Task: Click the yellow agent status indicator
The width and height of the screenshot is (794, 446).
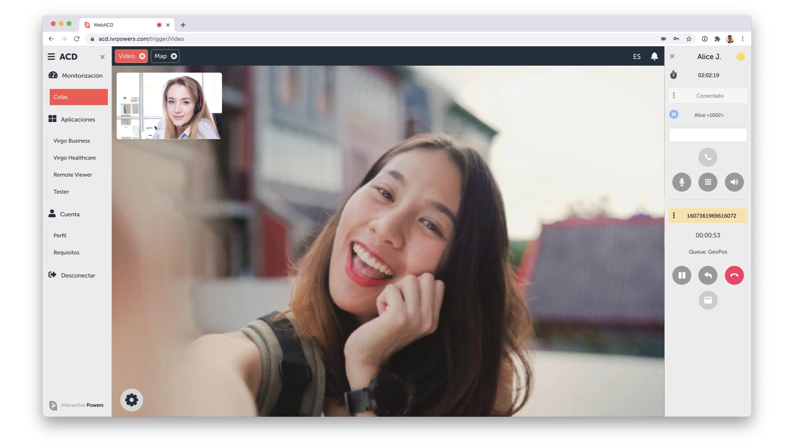Action: (x=740, y=57)
